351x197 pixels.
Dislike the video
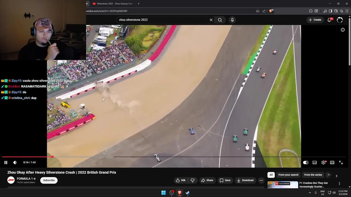[193, 180]
